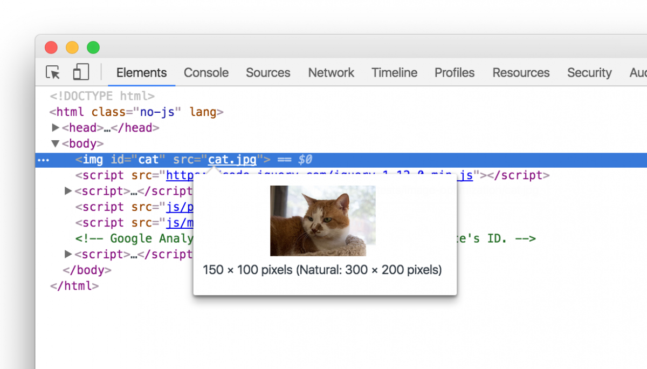Click the inspect element picker icon
This screenshot has width=647, height=369.
click(x=53, y=72)
